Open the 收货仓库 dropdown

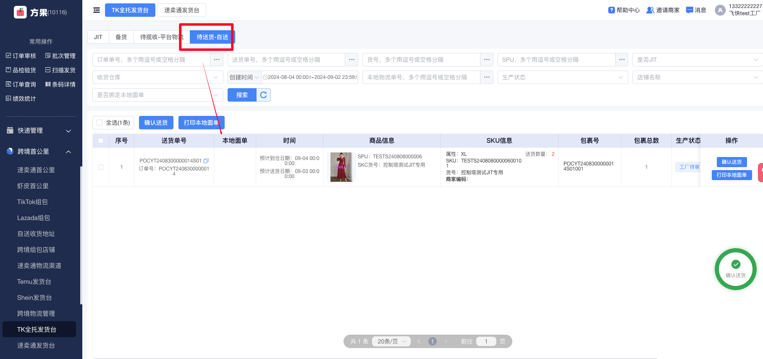pyautogui.click(x=157, y=77)
